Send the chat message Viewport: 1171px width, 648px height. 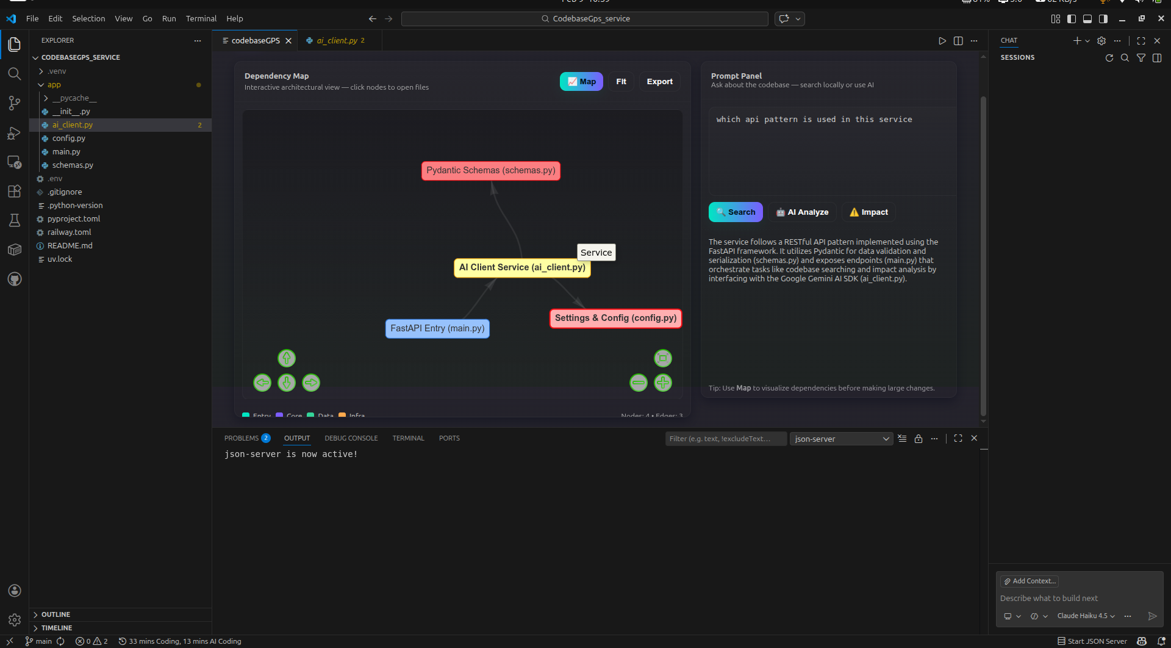1152,616
